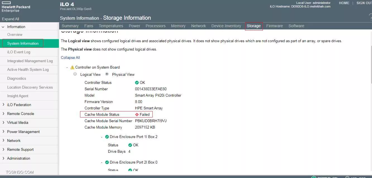
Task: Open Insight Agent in the sidebar
Action: [x=18, y=96]
